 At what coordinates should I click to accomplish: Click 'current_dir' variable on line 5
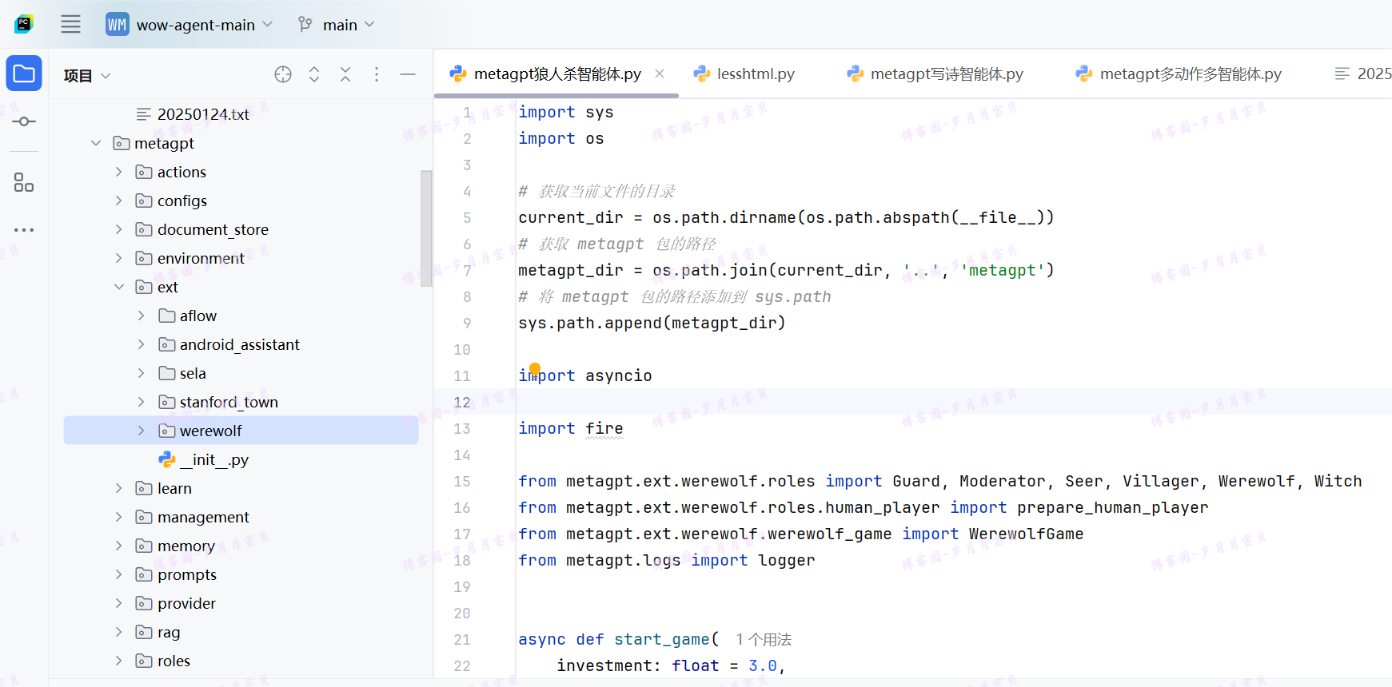pos(570,217)
